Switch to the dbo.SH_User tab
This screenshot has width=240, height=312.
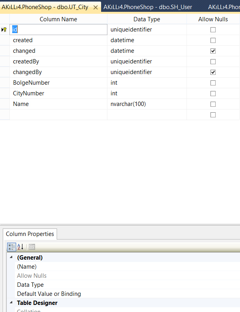148,7
